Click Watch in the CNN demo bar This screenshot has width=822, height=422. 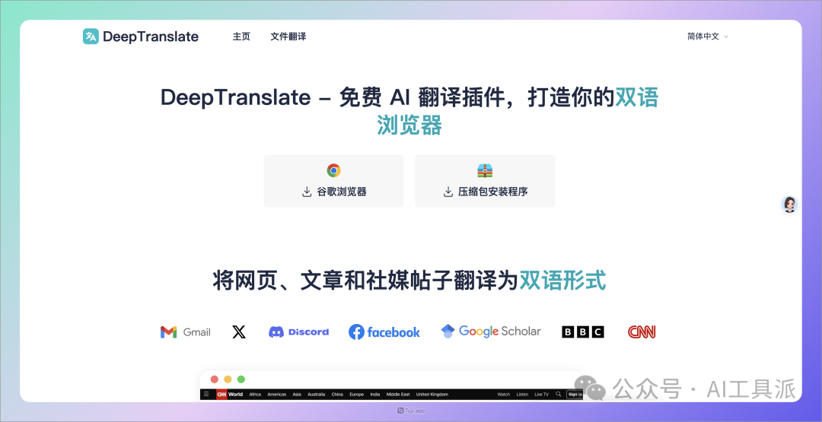tap(503, 395)
